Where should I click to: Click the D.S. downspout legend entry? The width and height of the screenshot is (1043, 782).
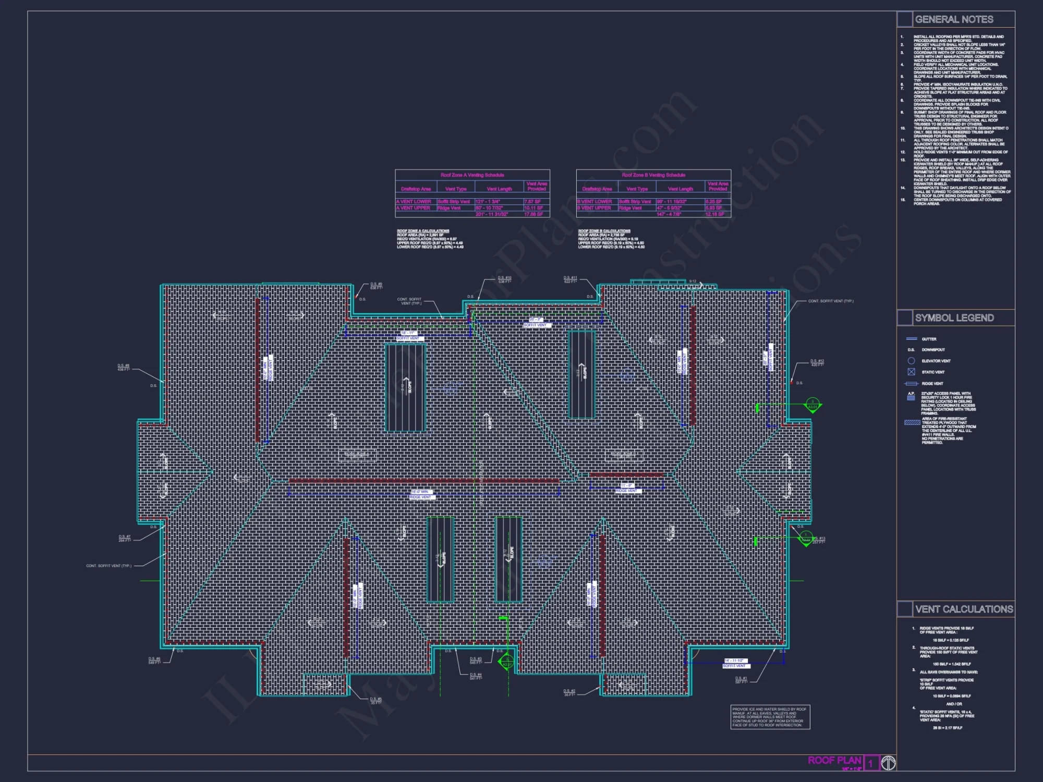pos(912,349)
